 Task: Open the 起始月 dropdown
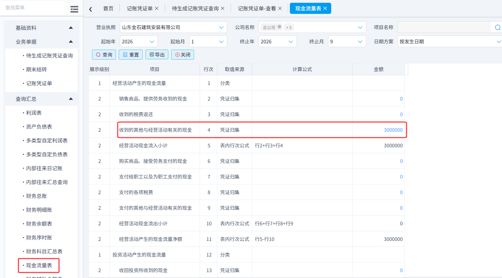point(221,42)
